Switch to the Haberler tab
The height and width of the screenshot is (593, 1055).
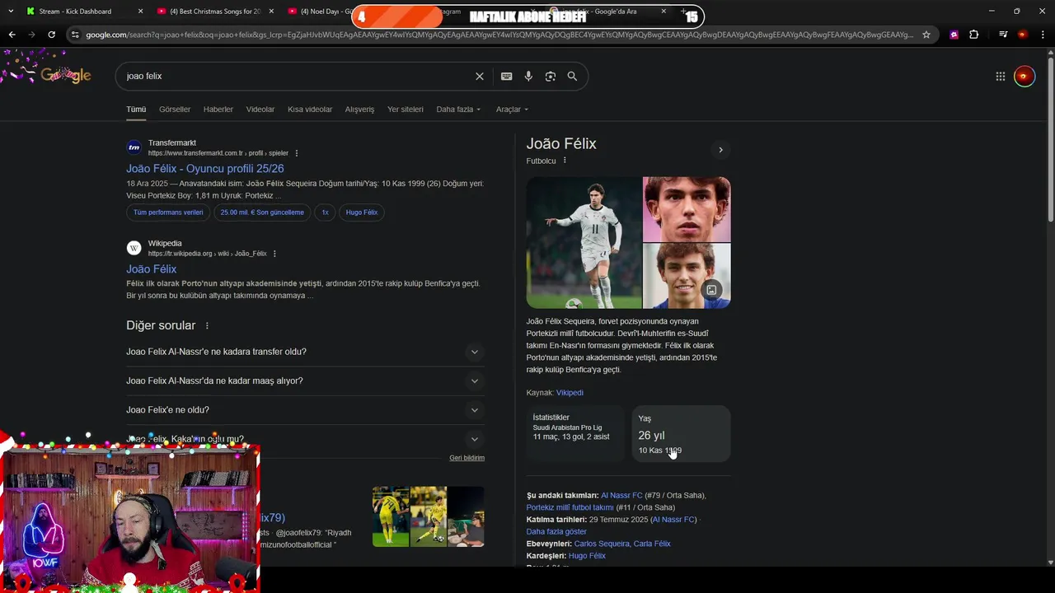218,110
